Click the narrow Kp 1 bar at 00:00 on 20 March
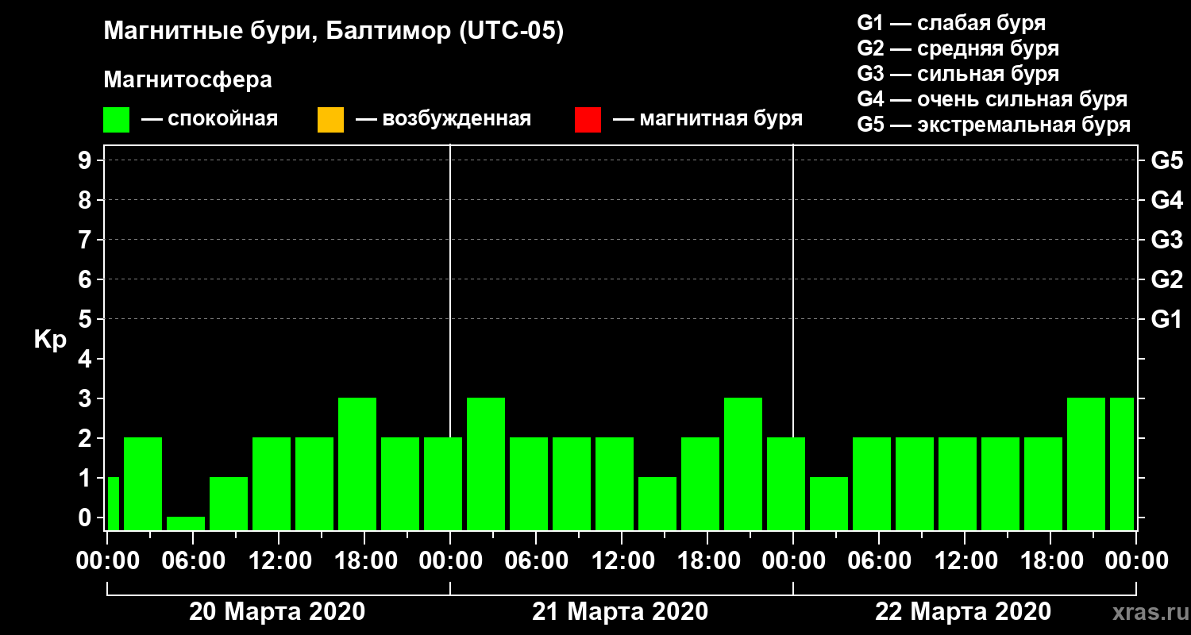The width and height of the screenshot is (1191, 635). [113, 503]
